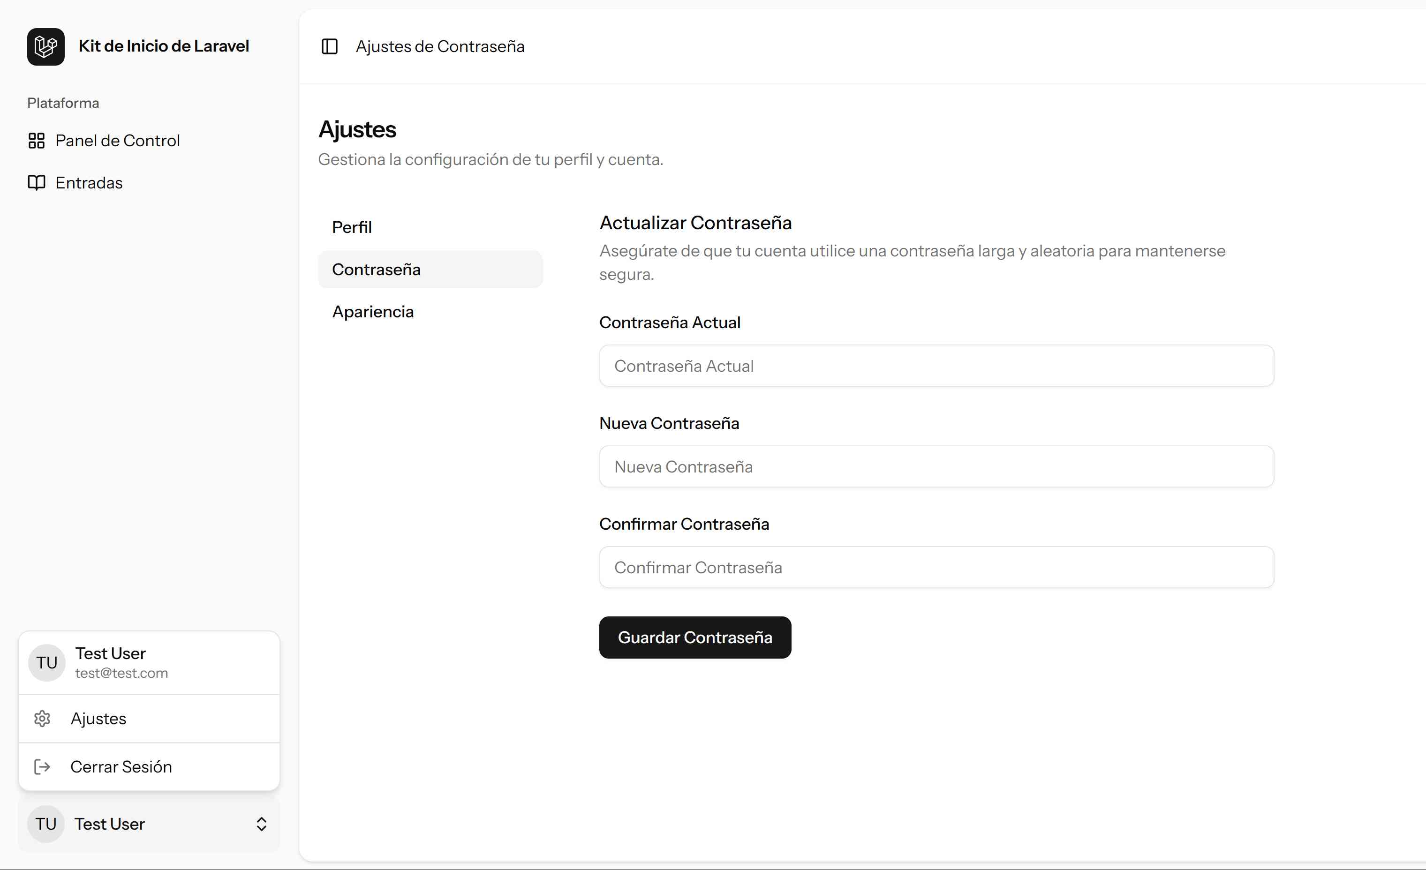Click the Entradas book icon

pos(37,183)
